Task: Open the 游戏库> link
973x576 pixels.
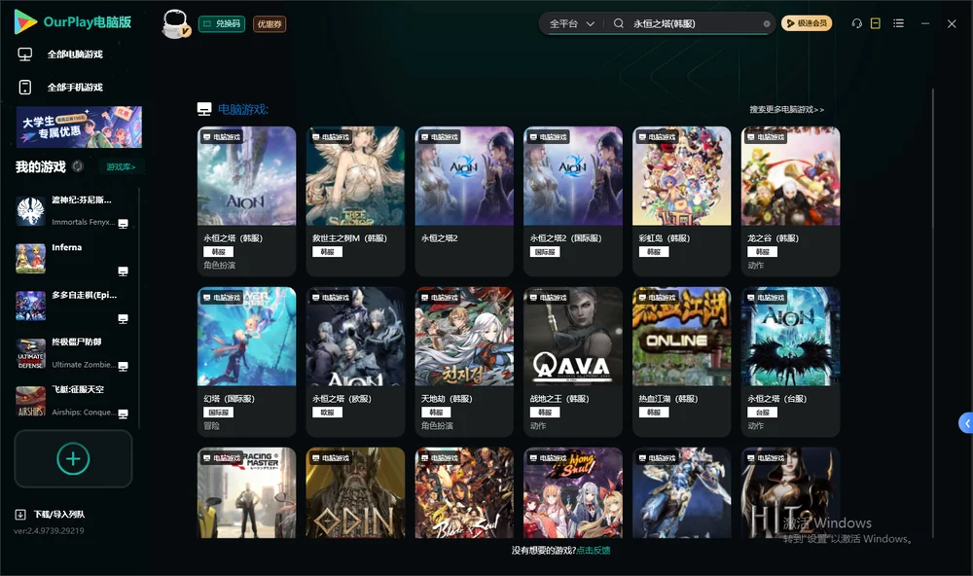Action: (121, 166)
